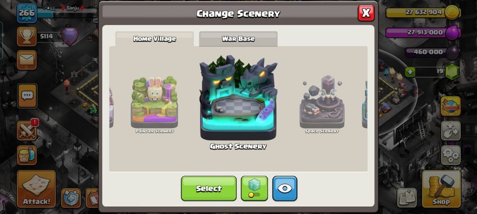Open the mail inbox icon
Viewport: 477px width, 214px height.
coord(27,60)
